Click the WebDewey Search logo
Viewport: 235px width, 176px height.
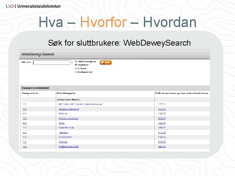pyautogui.click(x=38, y=54)
